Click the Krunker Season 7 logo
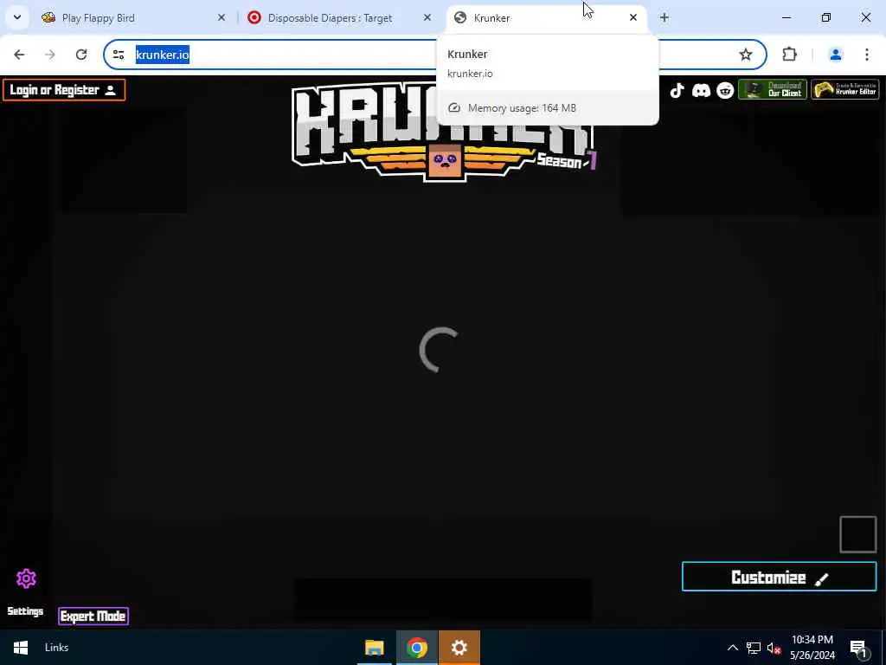 444,132
